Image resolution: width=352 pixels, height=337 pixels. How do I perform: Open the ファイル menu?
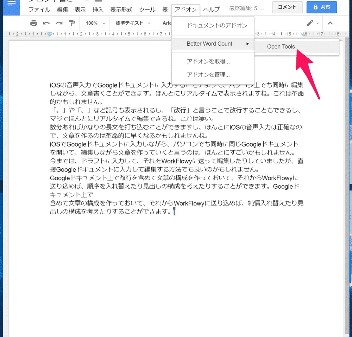point(39,9)
